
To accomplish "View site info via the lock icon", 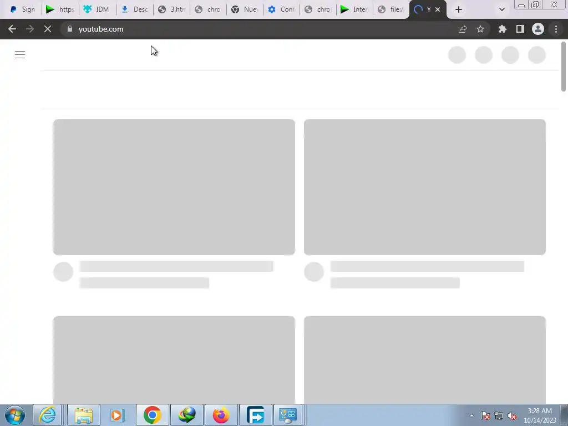I will click(70, 29).
